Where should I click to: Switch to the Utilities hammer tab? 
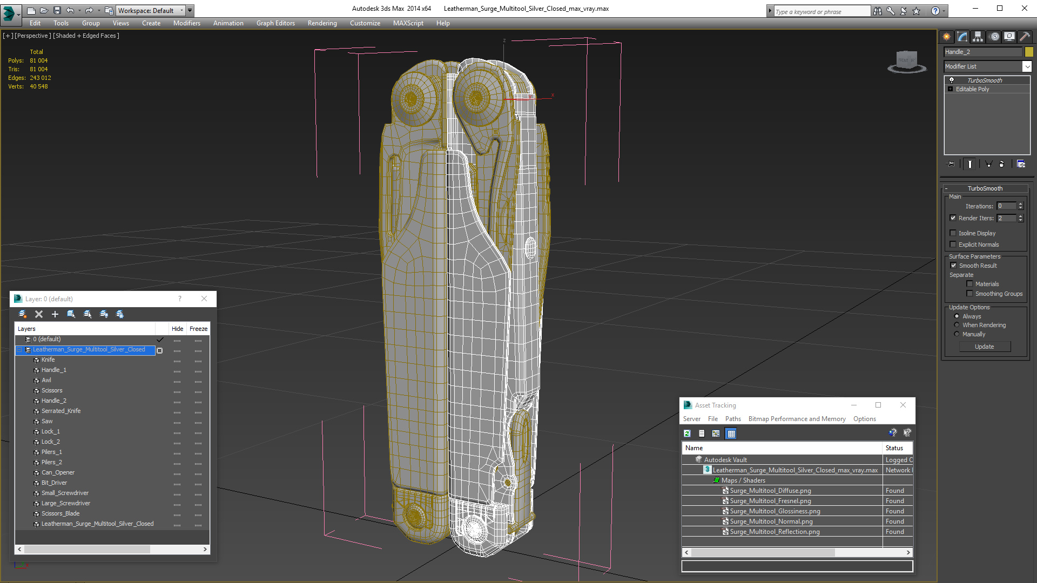click(1025, 37)
